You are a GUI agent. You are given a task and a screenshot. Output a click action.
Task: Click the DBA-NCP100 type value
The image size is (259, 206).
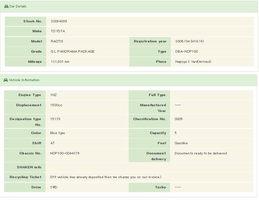point(187,52)
